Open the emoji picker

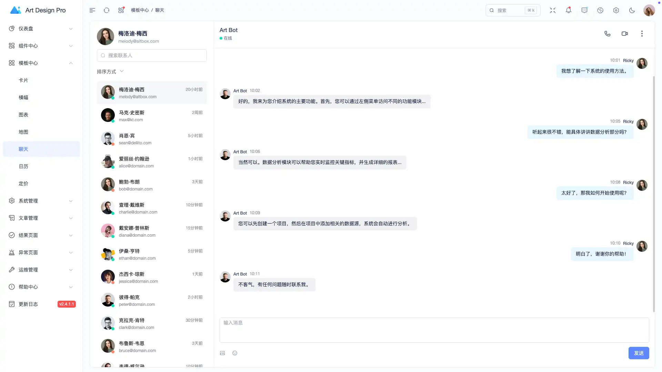point(235,353)
